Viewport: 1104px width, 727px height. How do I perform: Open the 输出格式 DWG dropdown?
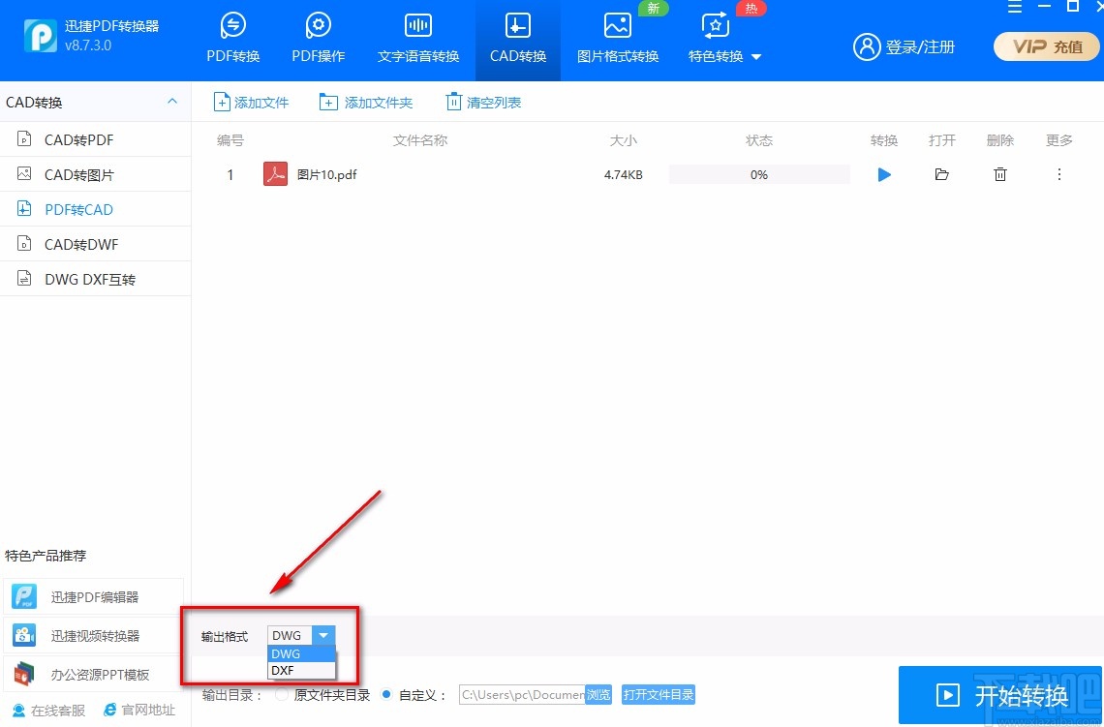point(324,635)
